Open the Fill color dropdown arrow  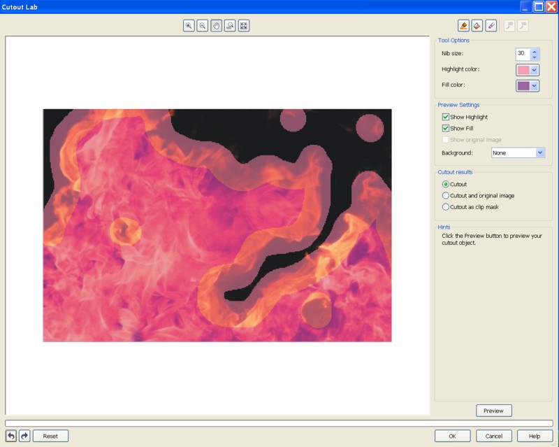pos(534,85)
